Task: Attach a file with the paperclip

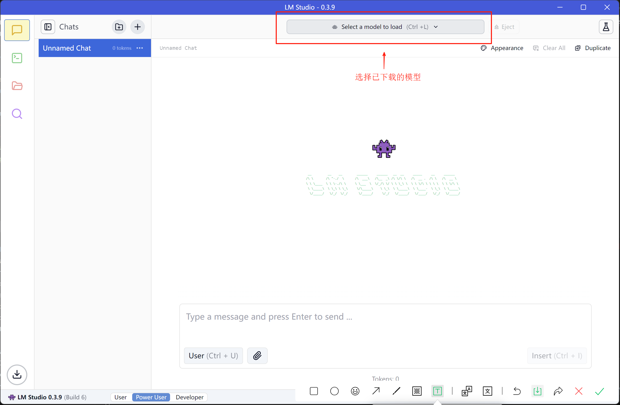Action: (257, 355)
